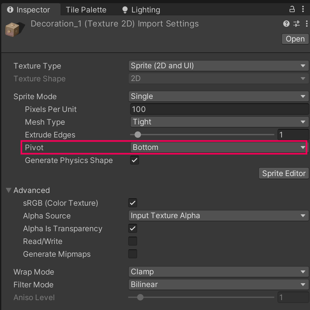This screenshot has width=310, height=310.
Task: Open the Texture Type dropdown
Action: pos(218,66)
